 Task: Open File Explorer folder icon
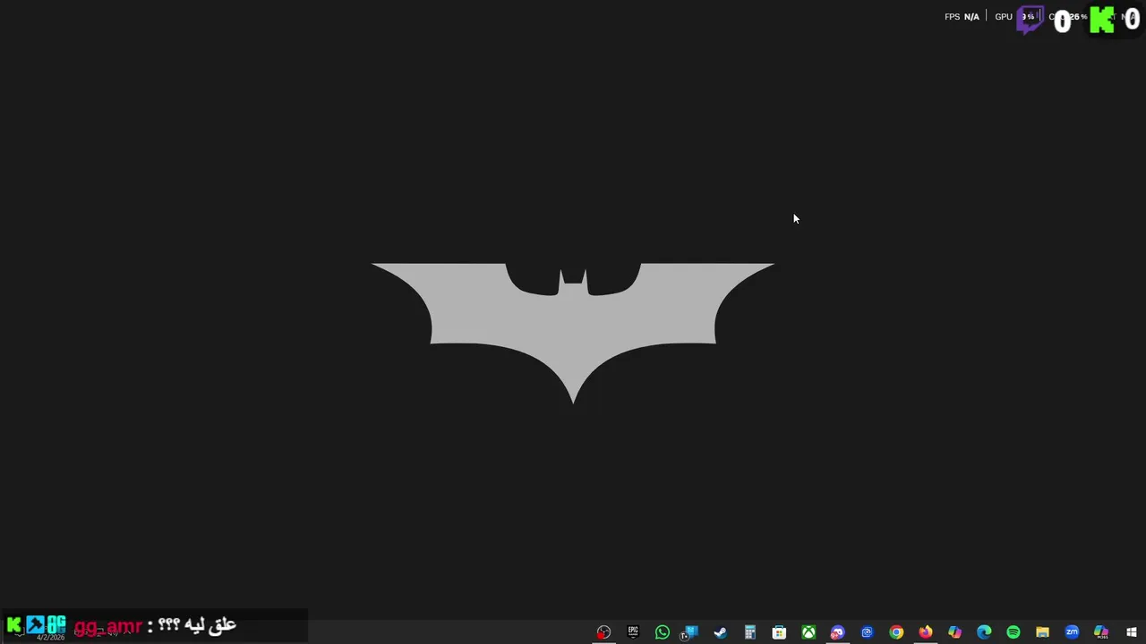coord(1042,632)
